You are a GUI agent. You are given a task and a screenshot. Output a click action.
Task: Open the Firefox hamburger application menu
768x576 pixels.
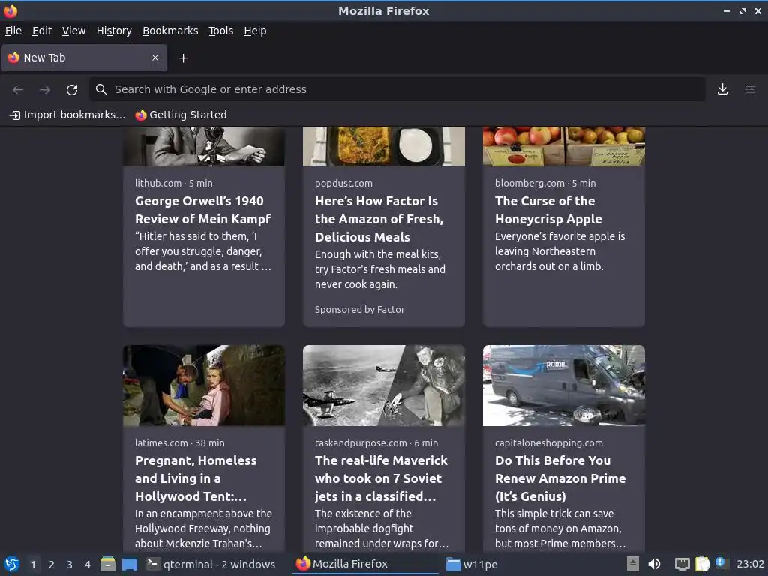[x=750, y=89]
